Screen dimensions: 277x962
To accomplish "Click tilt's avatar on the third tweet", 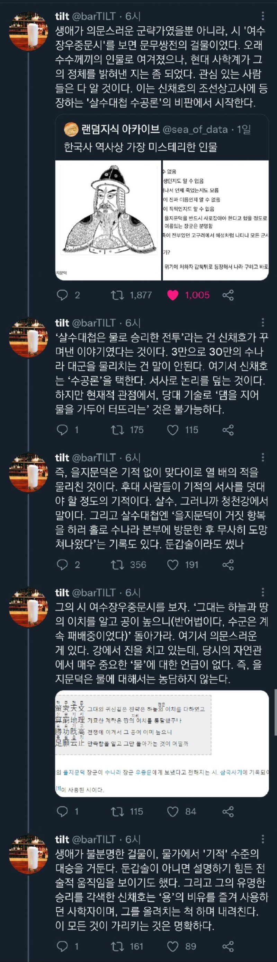I will click(x=29, y=472).
